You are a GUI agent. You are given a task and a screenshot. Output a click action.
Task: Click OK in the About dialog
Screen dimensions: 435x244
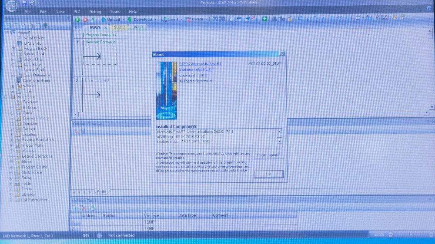(268, 174)
